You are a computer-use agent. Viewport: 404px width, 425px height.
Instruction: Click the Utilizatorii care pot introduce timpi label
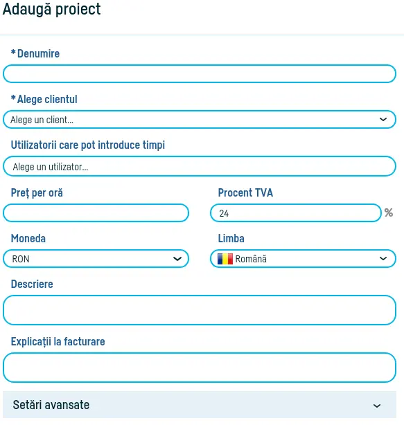click(x=88, y=145)
